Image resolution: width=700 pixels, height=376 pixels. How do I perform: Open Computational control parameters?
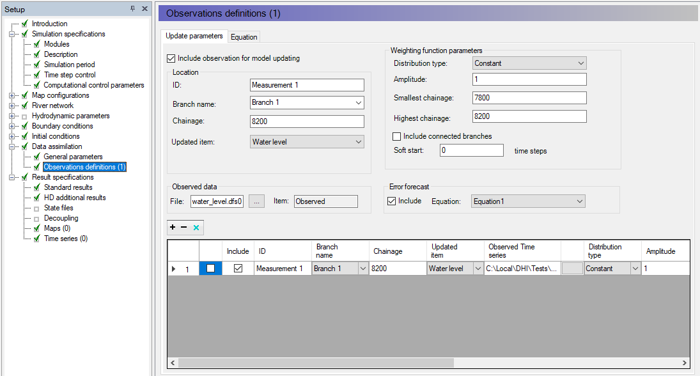pos(94,85)
